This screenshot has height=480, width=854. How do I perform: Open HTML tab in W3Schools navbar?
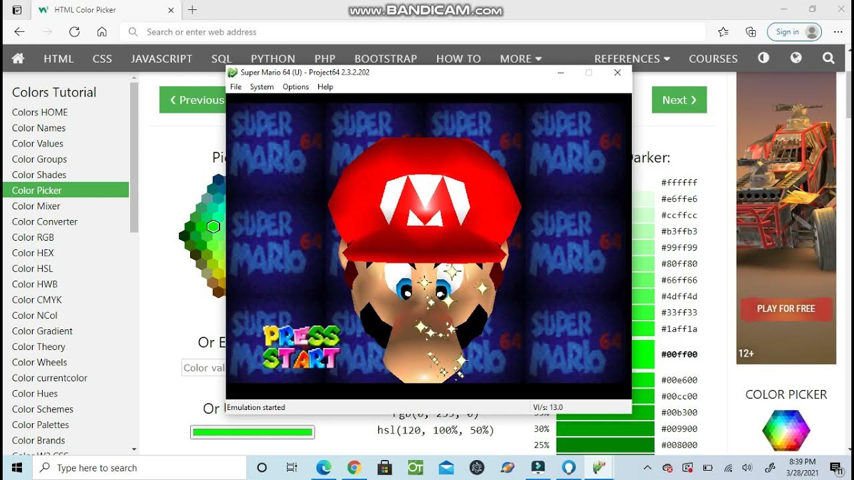[x=59, y=59]
